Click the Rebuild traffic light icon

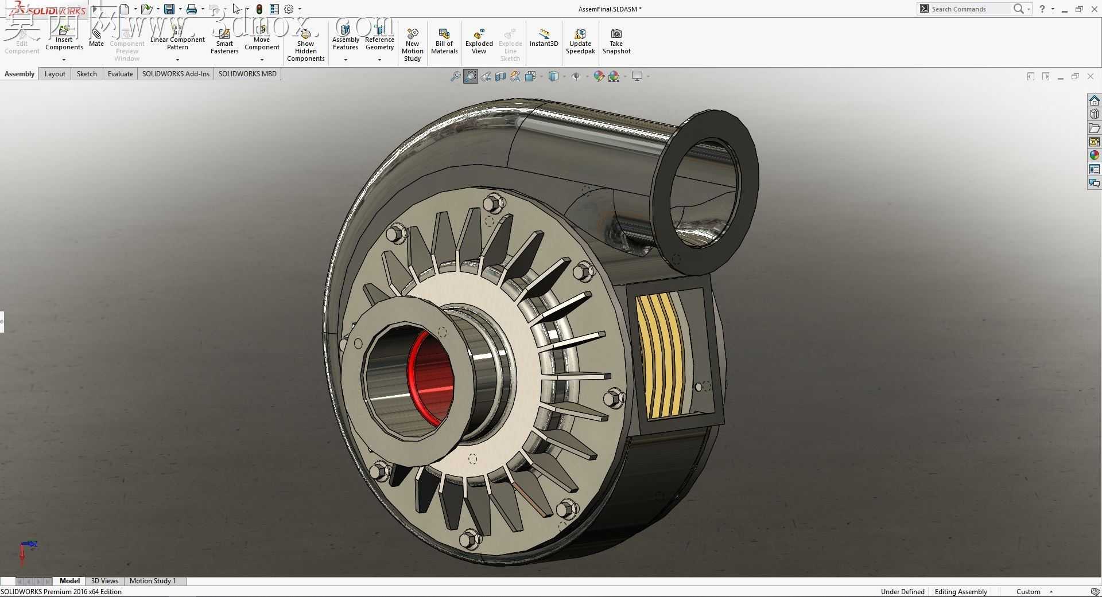click(259, 9)
